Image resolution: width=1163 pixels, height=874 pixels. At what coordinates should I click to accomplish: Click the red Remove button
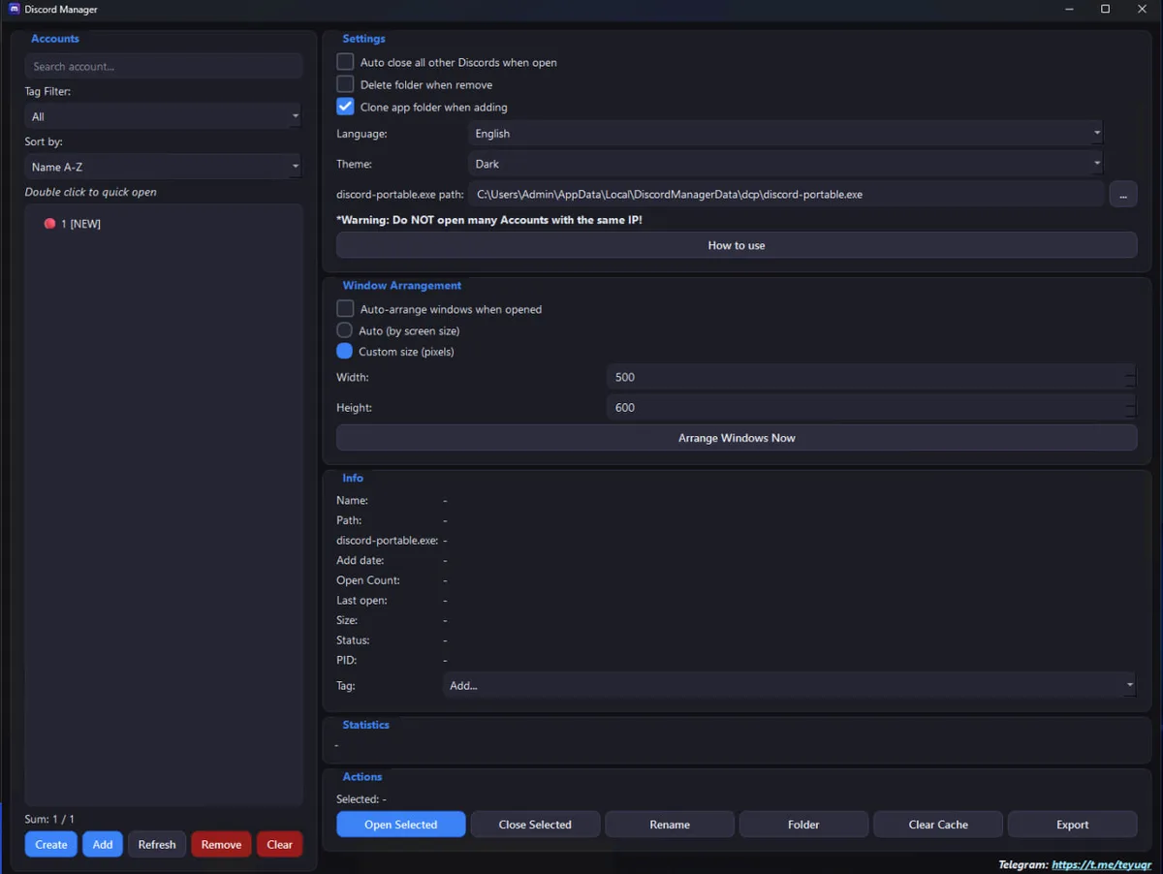[x=221, y=844]
